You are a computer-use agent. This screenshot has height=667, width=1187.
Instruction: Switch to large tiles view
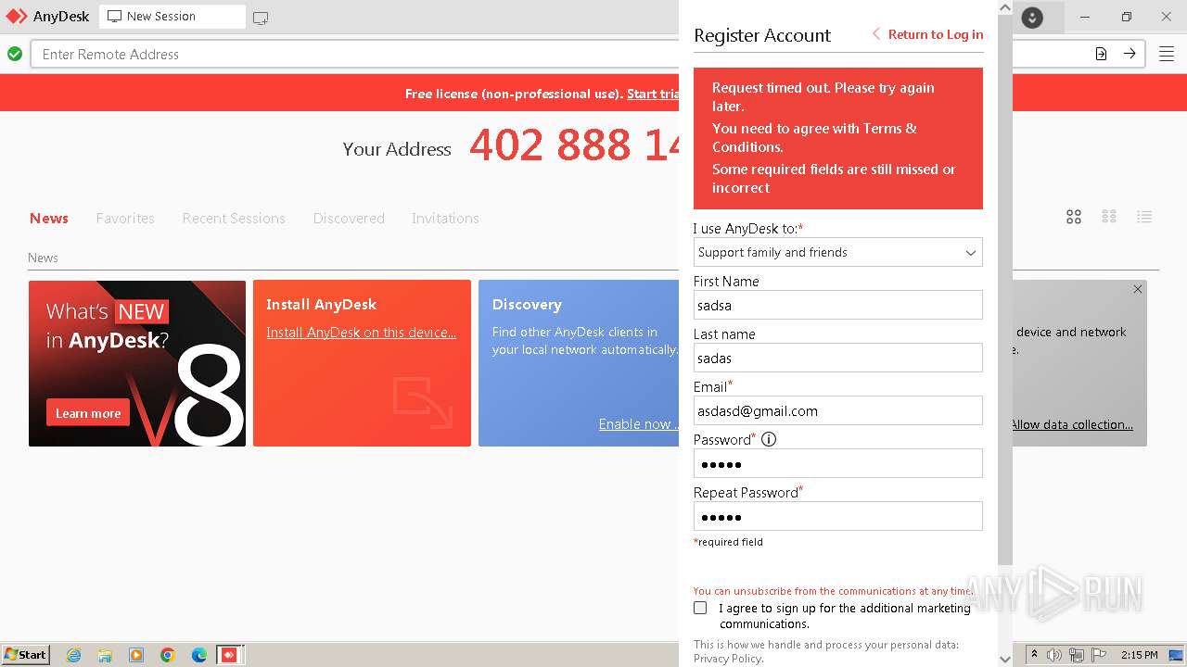pos(1074,217)
